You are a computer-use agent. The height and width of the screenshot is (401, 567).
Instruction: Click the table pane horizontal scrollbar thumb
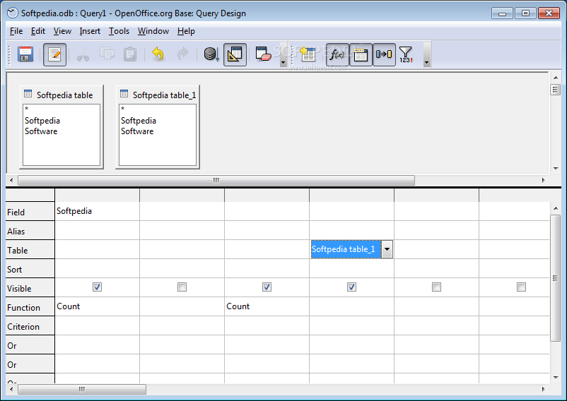pos(216,180)
